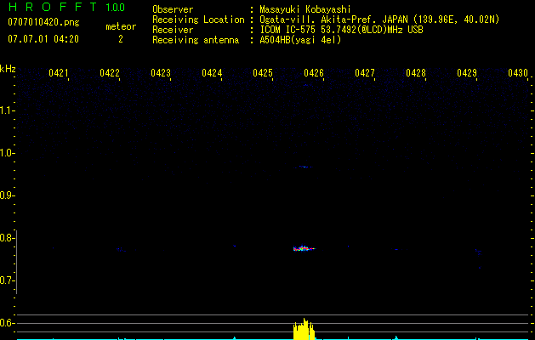The width and height of the screenshot is (535, 340).
Task: Click the meteor count value 2
Action: point(121,39)
